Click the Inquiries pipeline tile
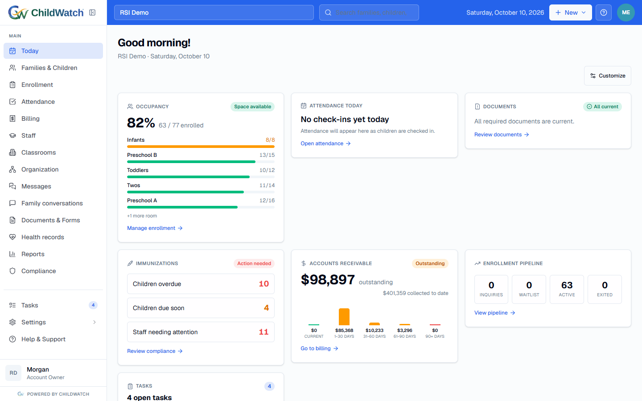 pos(491,290)
